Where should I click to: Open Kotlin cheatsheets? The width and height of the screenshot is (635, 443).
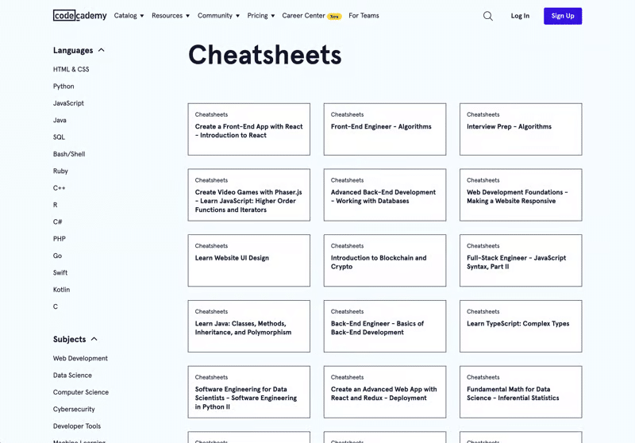(62, 290)
